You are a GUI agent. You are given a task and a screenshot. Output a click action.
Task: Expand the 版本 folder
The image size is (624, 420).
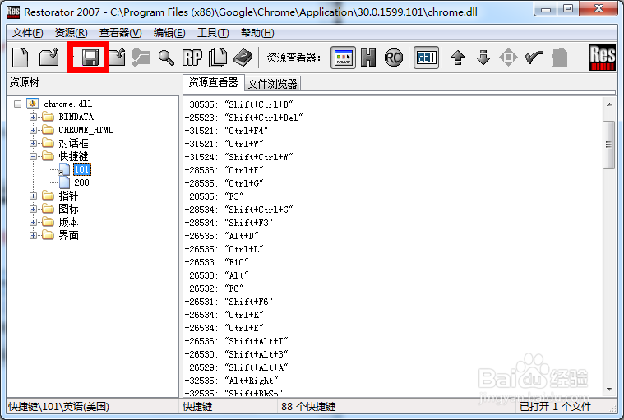point(33,222)
